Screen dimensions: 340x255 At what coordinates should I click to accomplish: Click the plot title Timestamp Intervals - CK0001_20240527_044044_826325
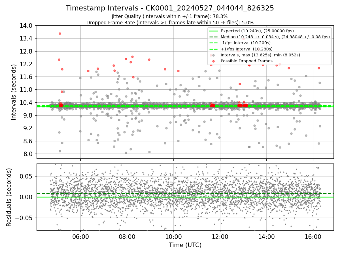170,8
